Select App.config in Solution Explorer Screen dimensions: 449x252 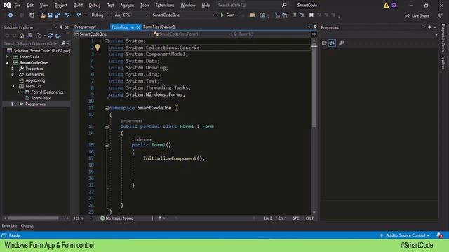click(x=35, y=80)
